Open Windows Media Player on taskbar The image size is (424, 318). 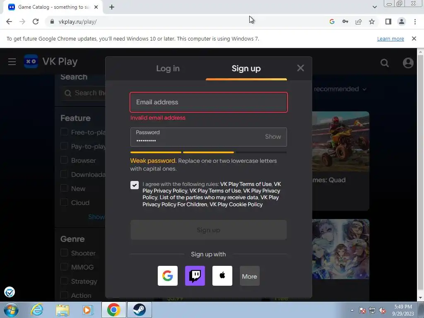click(x=87, y=310)
